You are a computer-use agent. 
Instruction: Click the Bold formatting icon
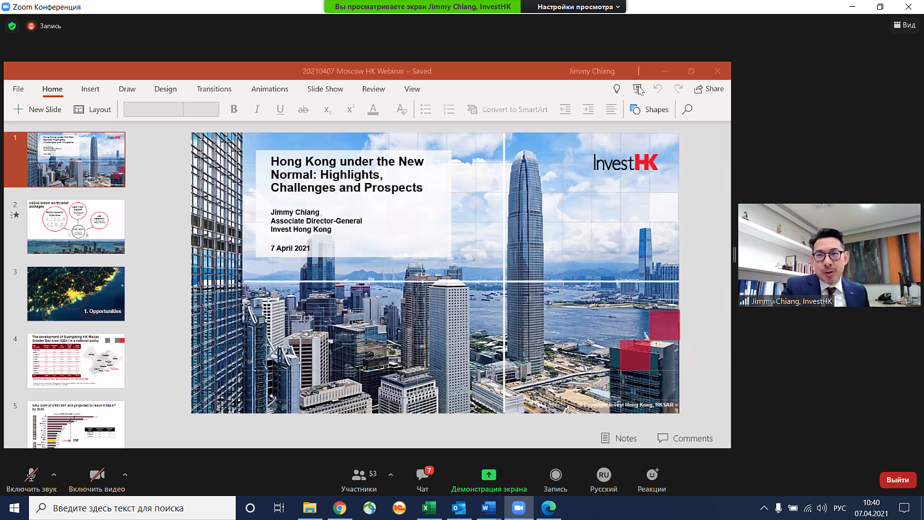pyautogui.click(x=234, y=109)
